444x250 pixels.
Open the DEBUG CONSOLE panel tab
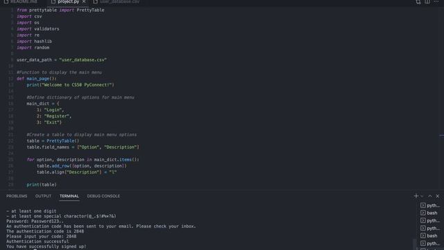tap(103, 196)
